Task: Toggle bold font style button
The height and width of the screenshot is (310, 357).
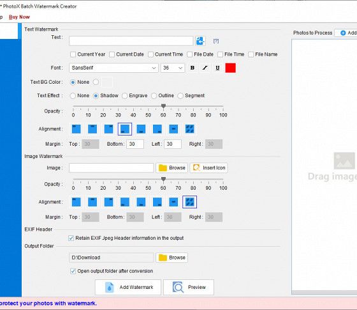Action: [x=193, y=68]
